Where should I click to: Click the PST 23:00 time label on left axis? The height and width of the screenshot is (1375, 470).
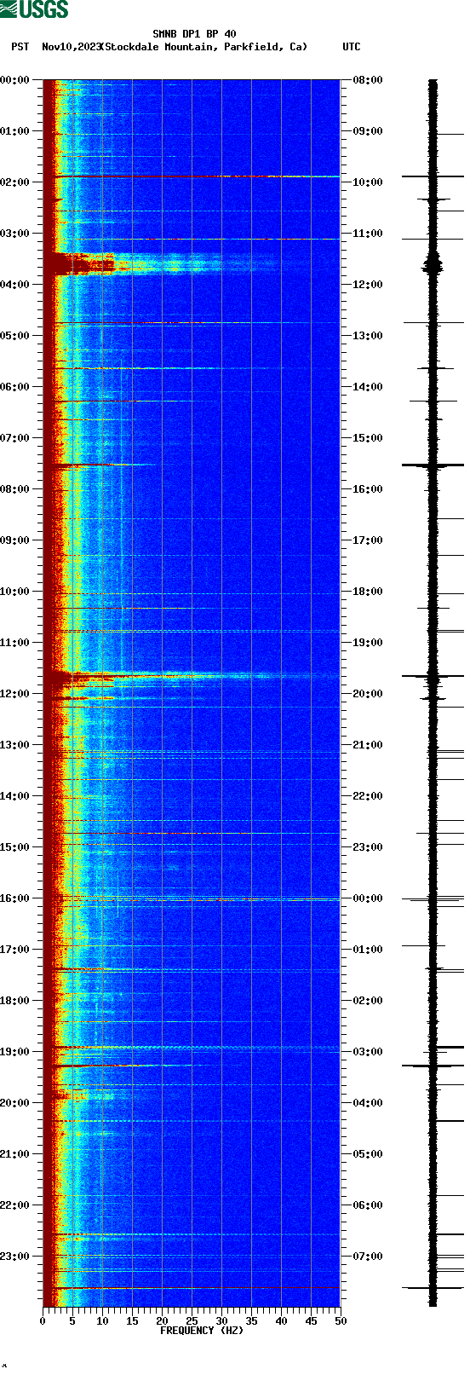point(15,1257)
